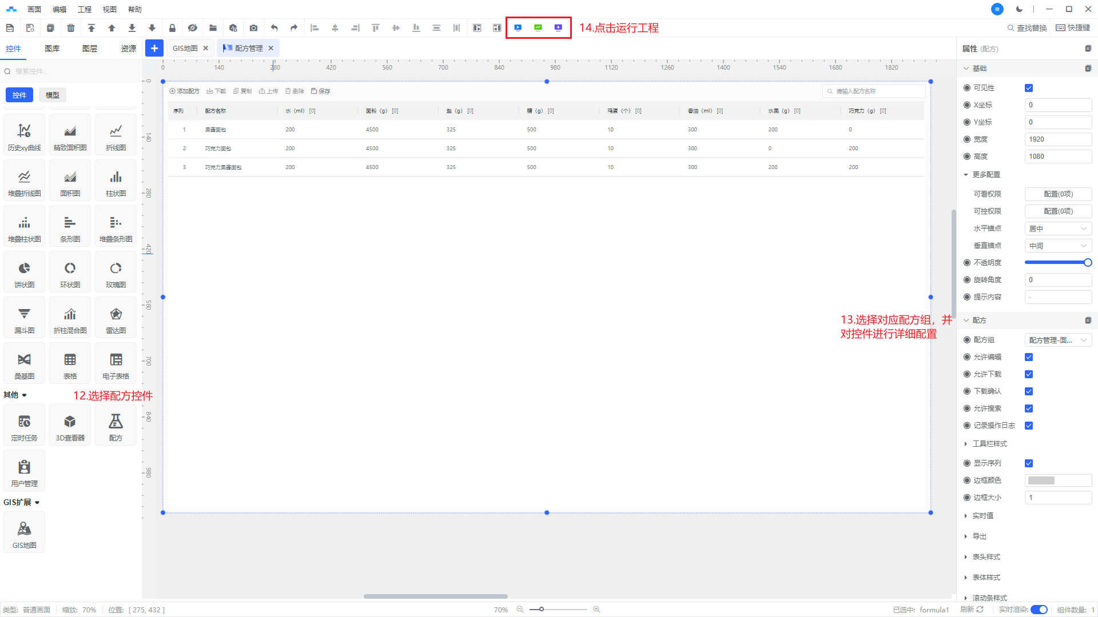This screenshot has height=617, width=1098.
Task: Select the GIS地图 control
Action: (24, 534)
